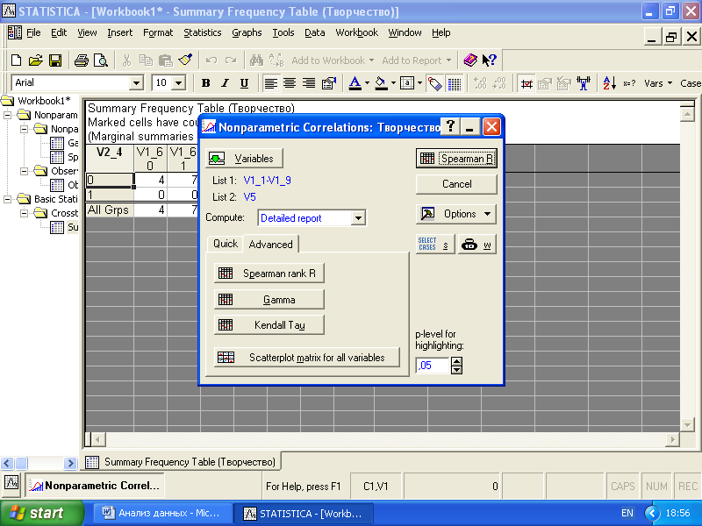Click the Find binoculars icon

[256, 60]
